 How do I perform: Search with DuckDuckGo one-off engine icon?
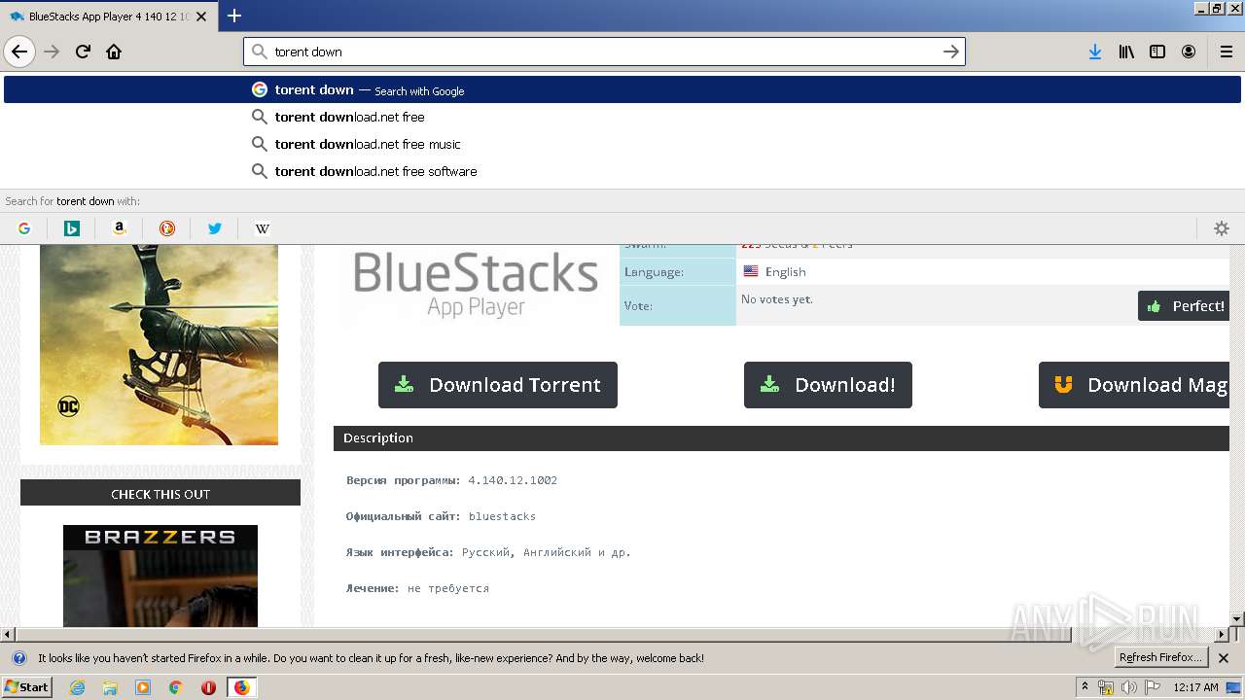167,228
